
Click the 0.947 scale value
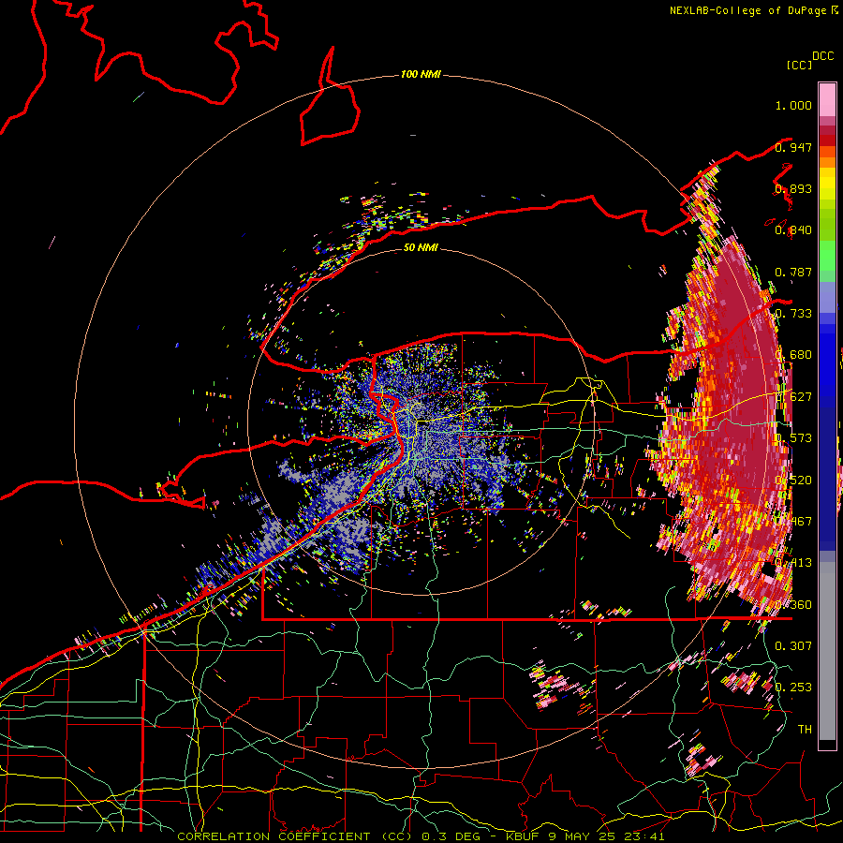(793, 147)
